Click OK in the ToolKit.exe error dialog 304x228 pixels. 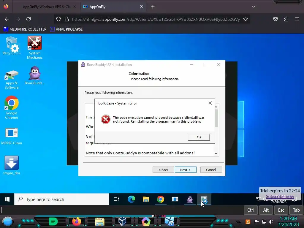tap(199, 137)
